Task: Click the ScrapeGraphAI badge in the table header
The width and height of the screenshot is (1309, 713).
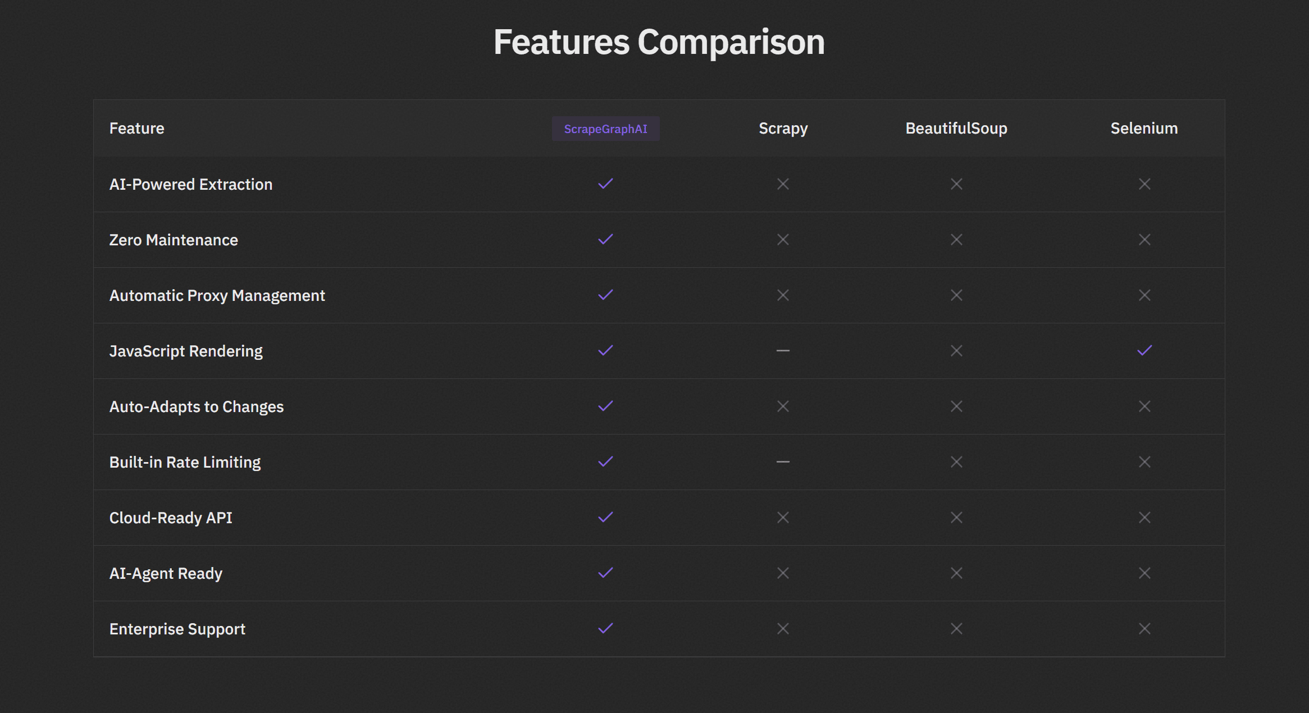Action: pos(605,129)
